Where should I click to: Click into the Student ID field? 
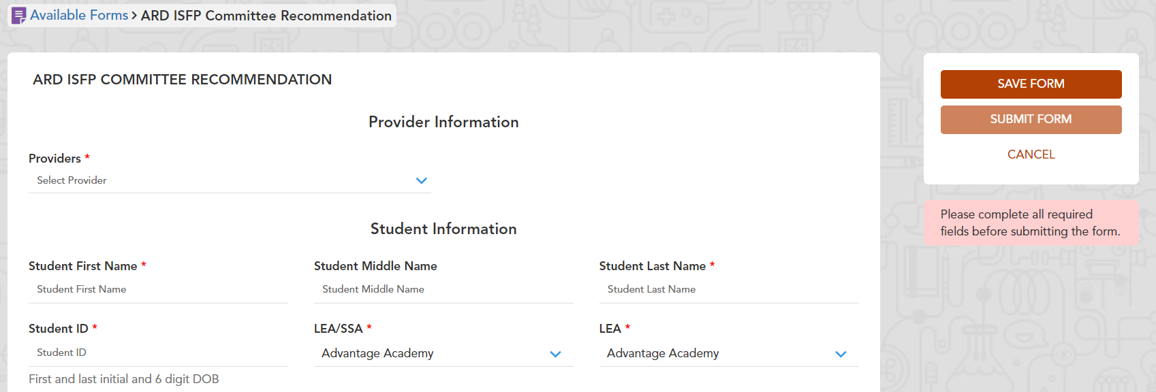[x=158, y=353]
